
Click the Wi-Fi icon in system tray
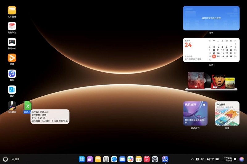pyautogui.click(x=212, y=159)
